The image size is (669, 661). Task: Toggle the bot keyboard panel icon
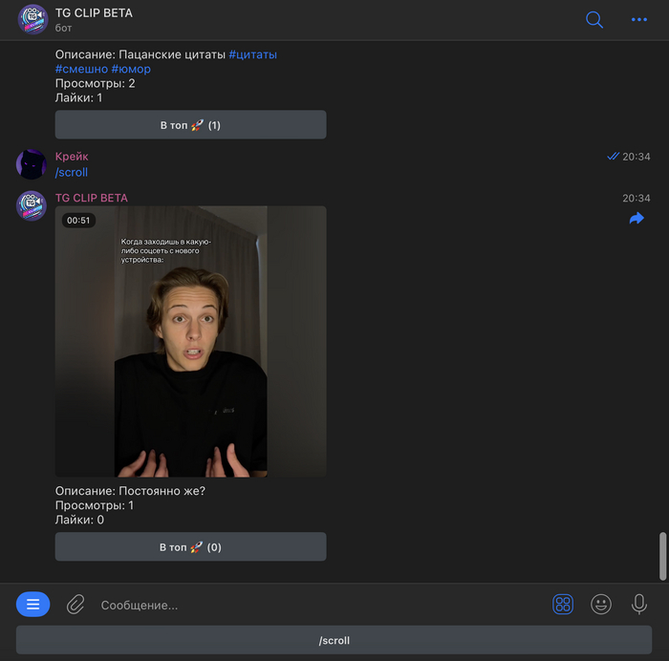pyautogui.click(x=563, y=604)
